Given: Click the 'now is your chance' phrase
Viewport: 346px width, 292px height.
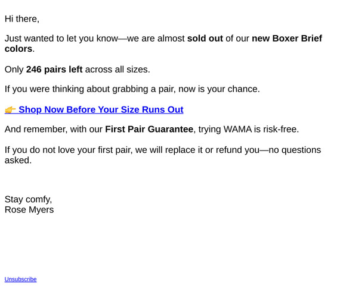Looking at the screenshot, I should [218, 89].
